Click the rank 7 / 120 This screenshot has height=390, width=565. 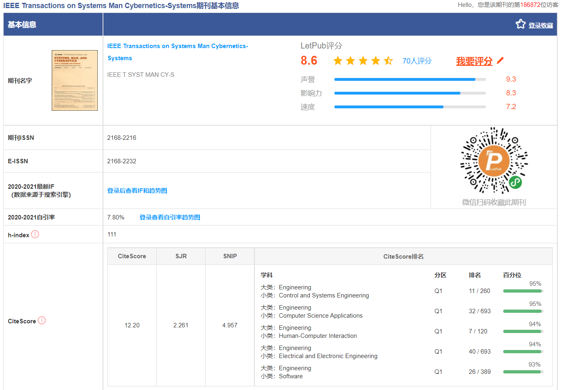click(x=478, y=331)
